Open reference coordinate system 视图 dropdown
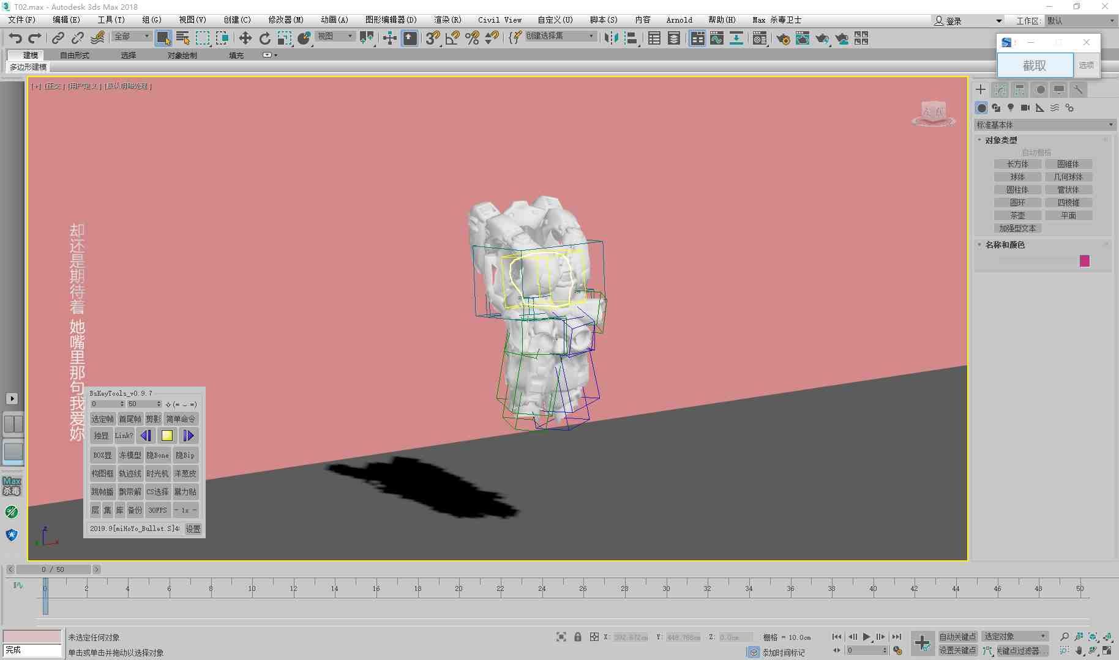Viewport: 1119px width, 660px height. pos(335,36)
